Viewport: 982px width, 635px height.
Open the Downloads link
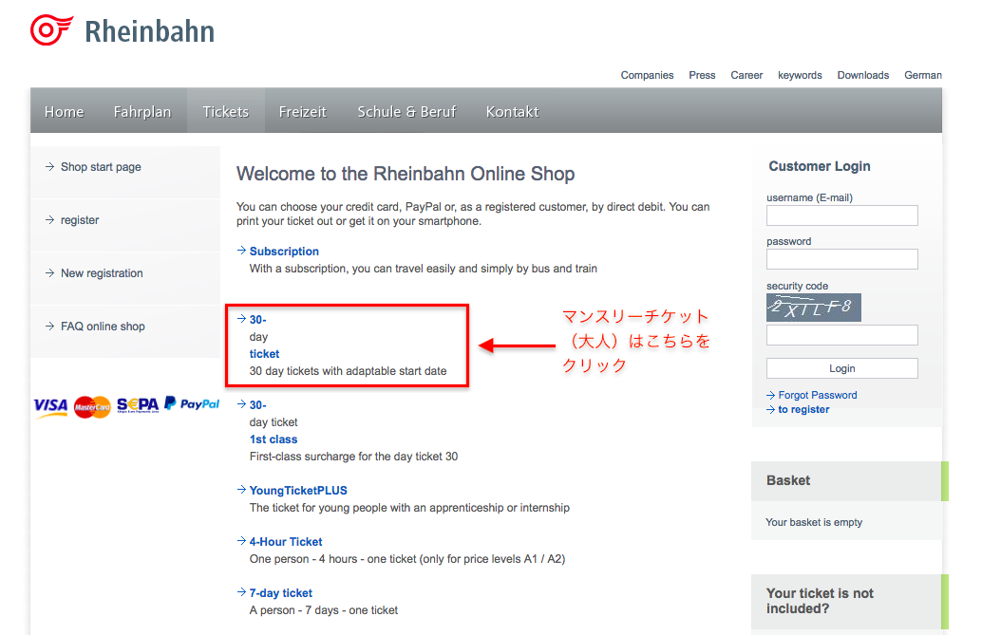click(863, 75)
